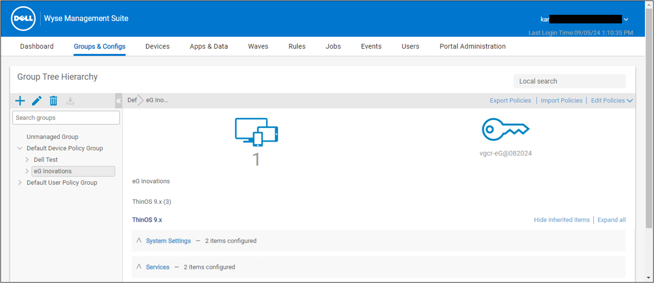The image size is (654, 283).
Task: Open Portal Administration tab
Action: click(x=473, y=46)
